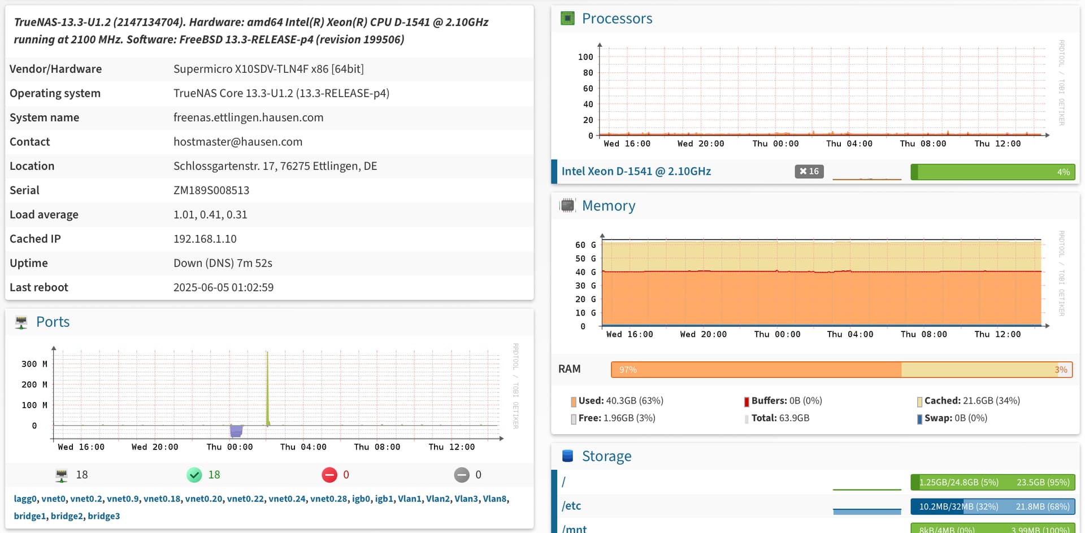Click the RAM 97% usage bar
This screenshot has height=533, width=1085.
[841, 369]
